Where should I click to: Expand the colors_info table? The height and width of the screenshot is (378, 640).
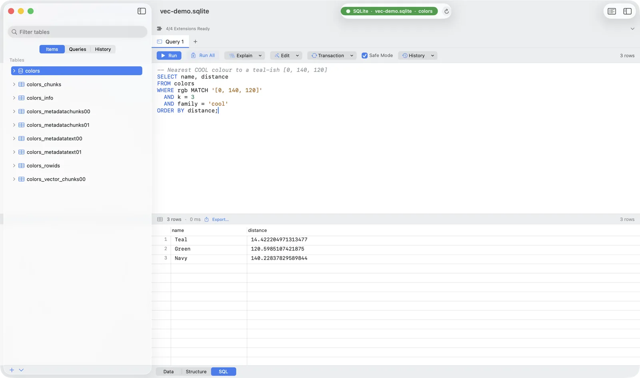14,98
